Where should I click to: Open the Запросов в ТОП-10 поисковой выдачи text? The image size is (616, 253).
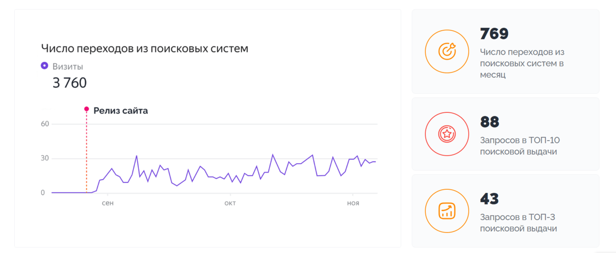[x=519, y=146]
